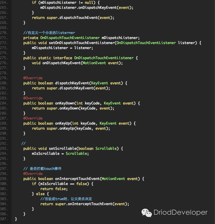Click the comment '//自定义一个分发的listerner'

(49, 33)
